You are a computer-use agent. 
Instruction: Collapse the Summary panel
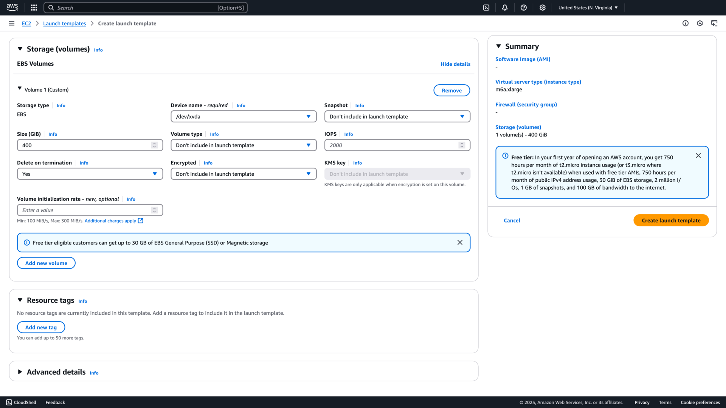(498, 46)
